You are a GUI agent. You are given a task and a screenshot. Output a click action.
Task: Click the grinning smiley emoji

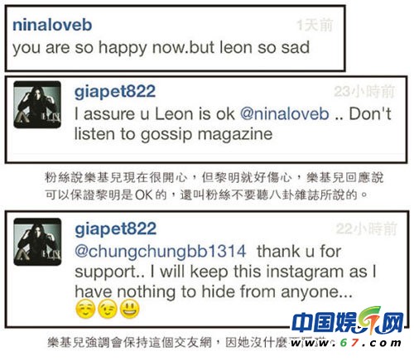pyautogui.click(x=129, y=309)
